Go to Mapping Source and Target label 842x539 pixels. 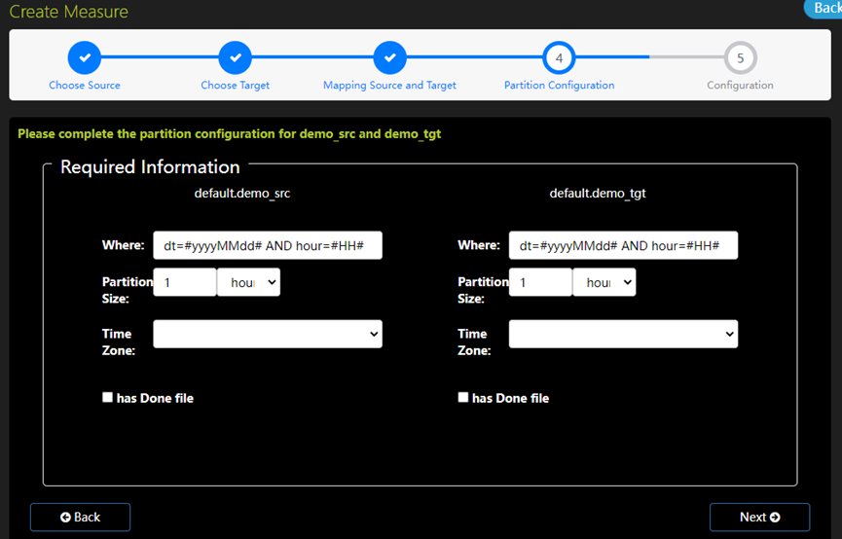[389, 86]
